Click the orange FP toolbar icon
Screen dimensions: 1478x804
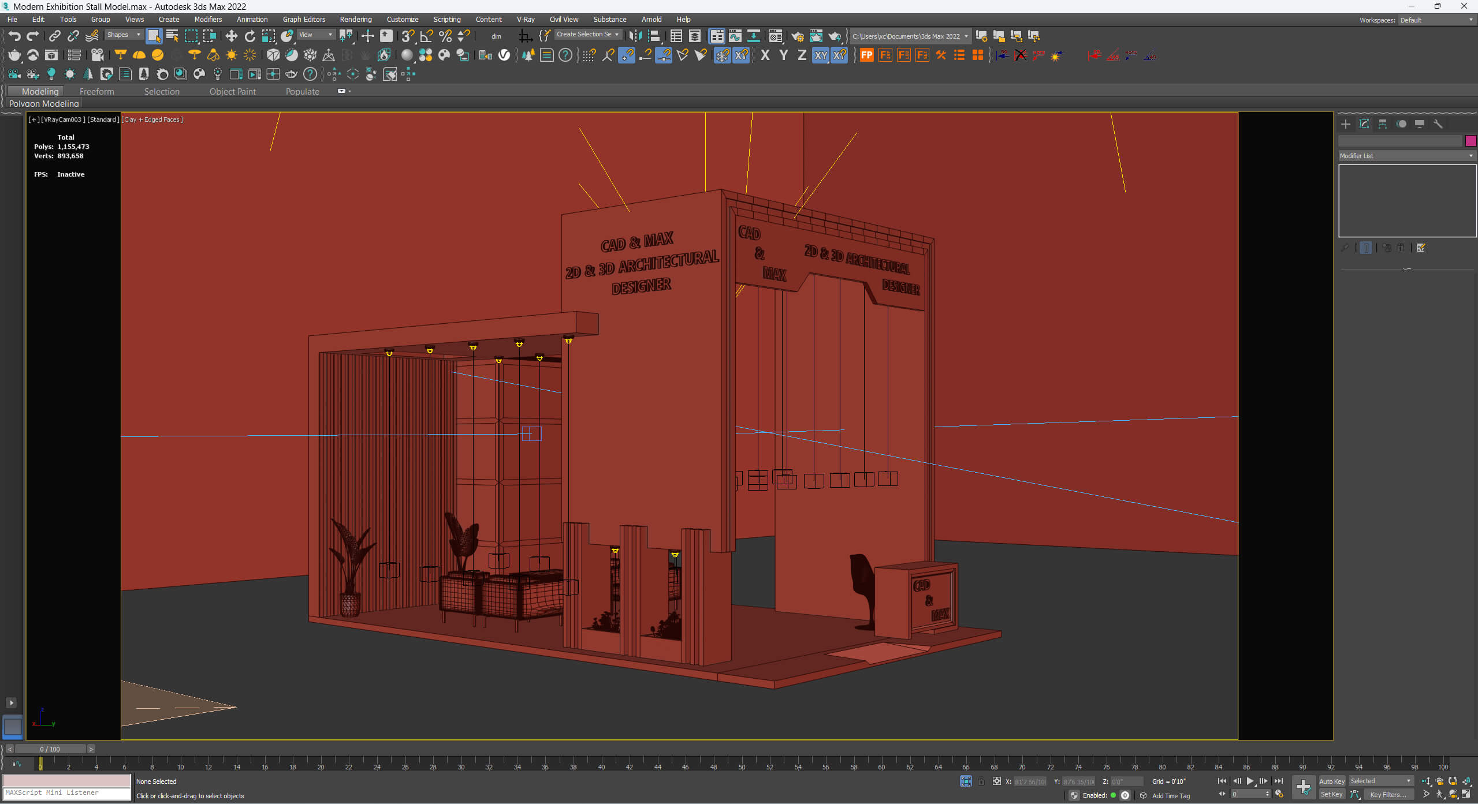pyautogui.click(x=867, y=55)
